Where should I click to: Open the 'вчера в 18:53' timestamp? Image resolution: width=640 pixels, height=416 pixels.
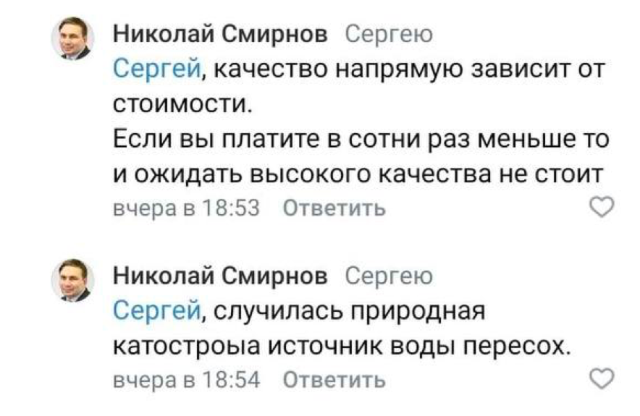[x=187, y=209]
